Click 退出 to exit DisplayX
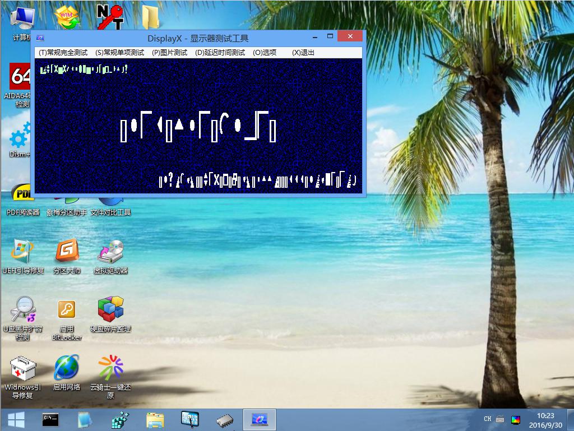The width and height of the screenshot is (574, 431). coord(303,53)
